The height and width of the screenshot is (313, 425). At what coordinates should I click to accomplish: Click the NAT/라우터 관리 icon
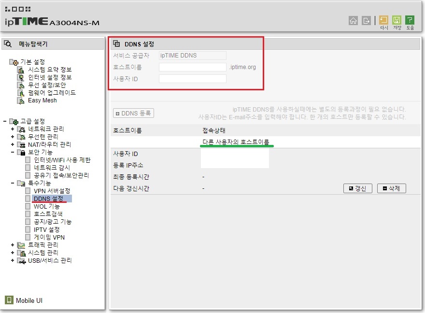21,145
